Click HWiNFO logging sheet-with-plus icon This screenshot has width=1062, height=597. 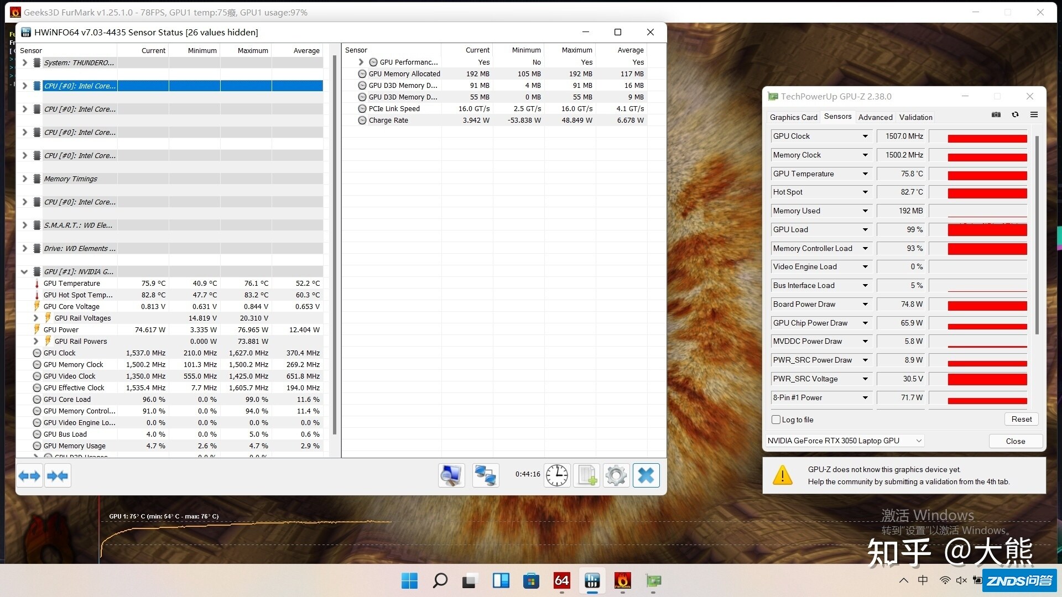[x=587, y=475]
